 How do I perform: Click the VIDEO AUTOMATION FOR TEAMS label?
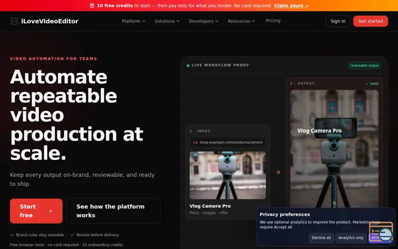54,59
